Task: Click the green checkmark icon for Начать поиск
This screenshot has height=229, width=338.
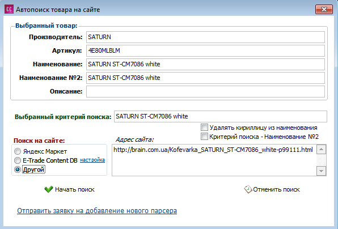Action: coord(49,189)
